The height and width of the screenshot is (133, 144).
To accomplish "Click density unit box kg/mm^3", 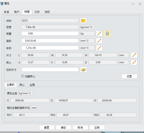I will 87,27.
